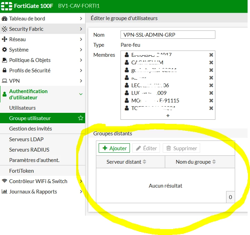Viewport: 250px width, 235px height.
Task: Click the Security Fabric menu label
Action: pyautogui.click(x=26, y=29)
